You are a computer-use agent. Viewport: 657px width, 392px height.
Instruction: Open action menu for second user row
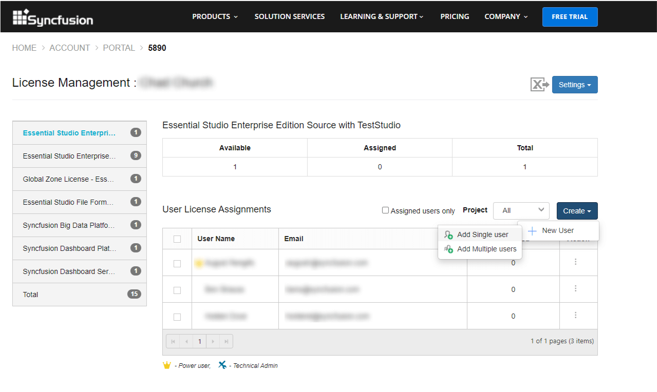click(x=575, y=288)
